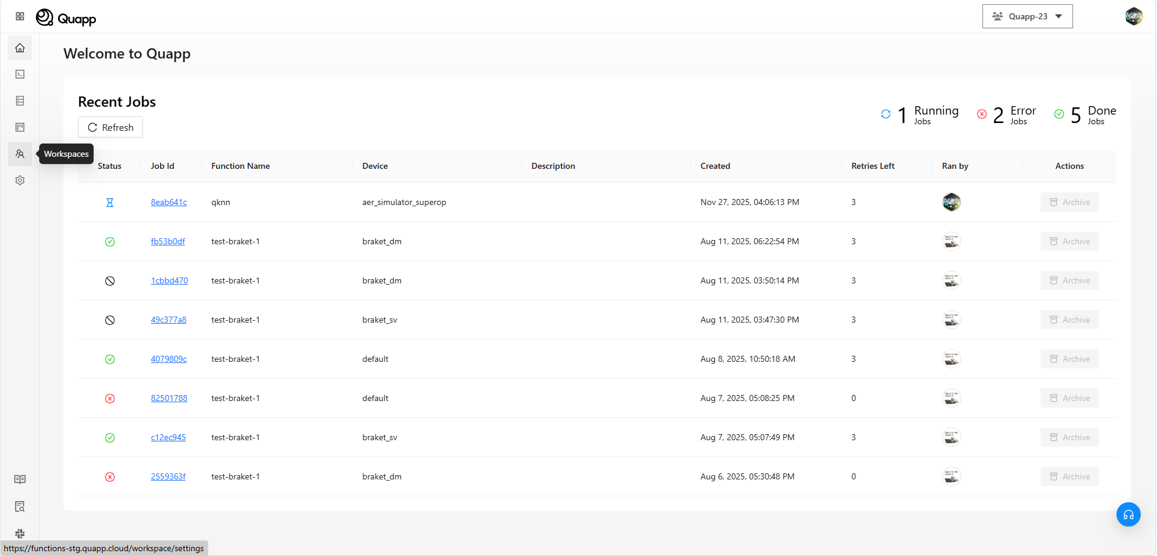Click the Quapp logo
Image resolution: width=1157 pixels, height=556 pixels.
point(66,18)
